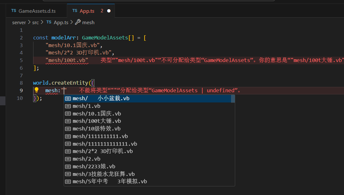344x195 pixels.
Task: Click the wrench icon beside mesh breadcrumb
Action: click(78, 22)
